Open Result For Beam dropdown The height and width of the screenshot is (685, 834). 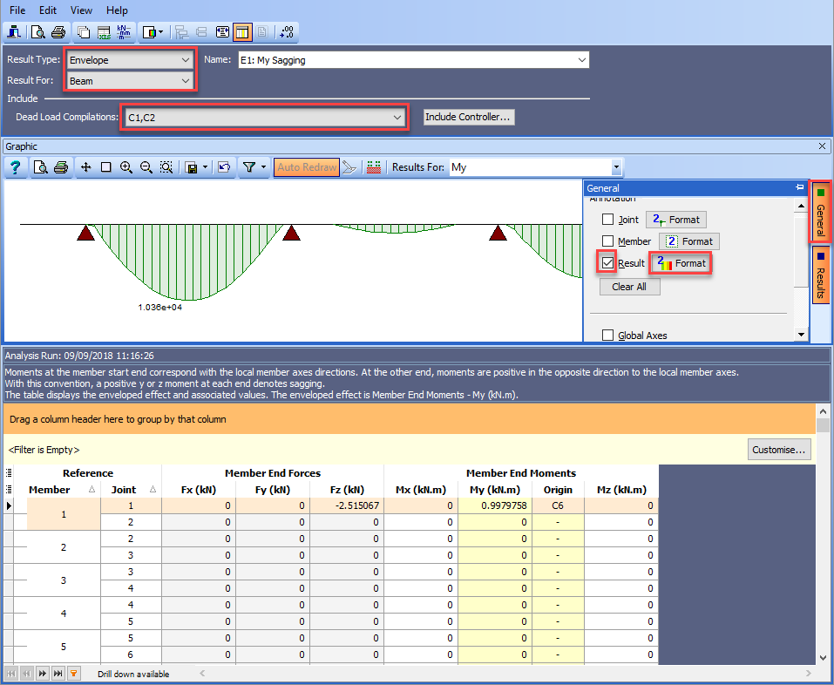[x=129, y=81]
